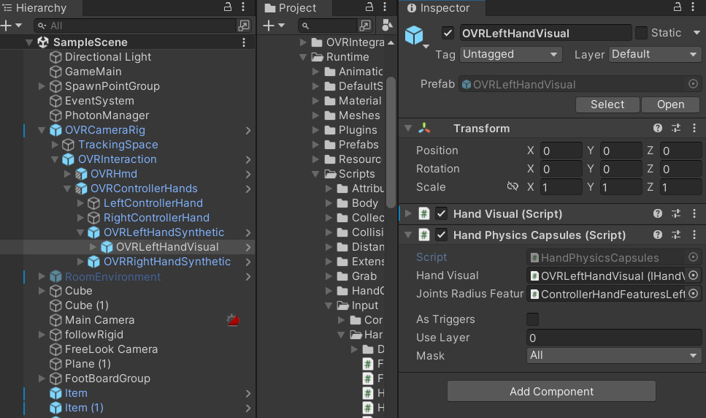Click the Position X input field

(561, 151)
